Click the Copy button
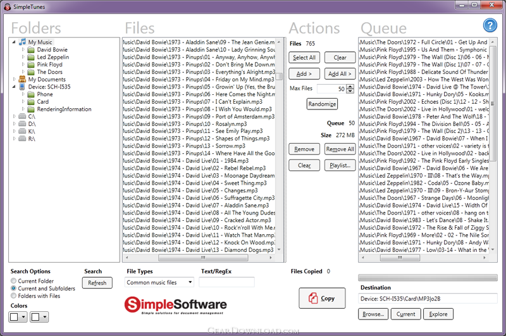Image resolution: width=506 pixels, height=336 pixels. (322, 298)
